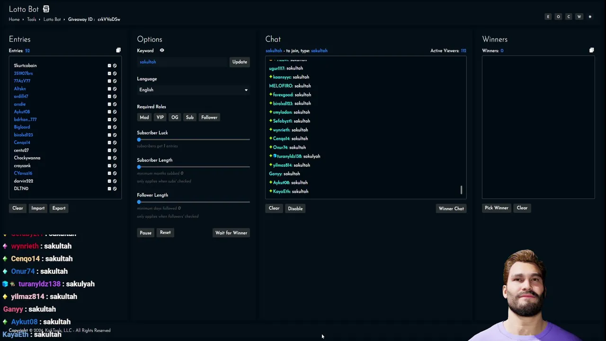The width and height of the screenshot is (606, 341).
Task: Copy the winners list with the copy icon
Action: (x=591, y=50)
